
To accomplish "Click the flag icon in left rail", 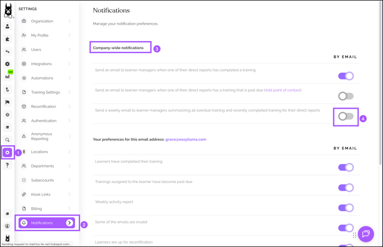I will coord(7,102).
